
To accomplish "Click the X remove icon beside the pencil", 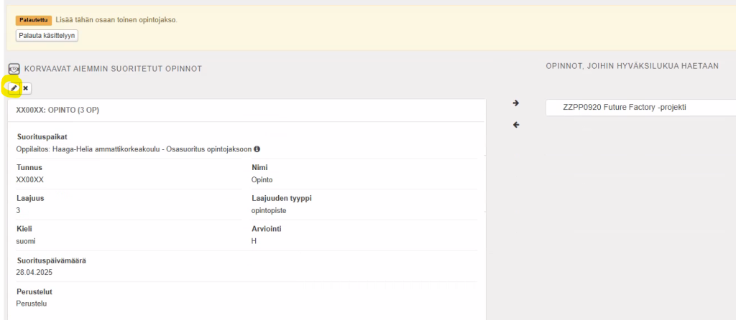I will tap(26, 88).
